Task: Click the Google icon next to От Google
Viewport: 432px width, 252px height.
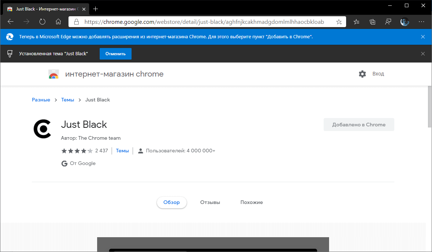Action: (64, 163)
